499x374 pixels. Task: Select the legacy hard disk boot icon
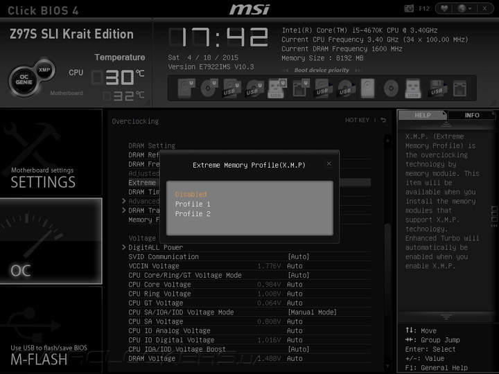(368, 88)
